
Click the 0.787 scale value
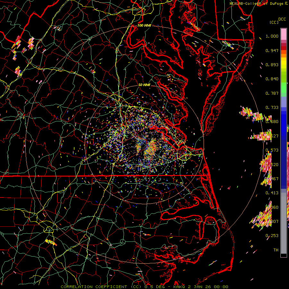pos(272,93)
